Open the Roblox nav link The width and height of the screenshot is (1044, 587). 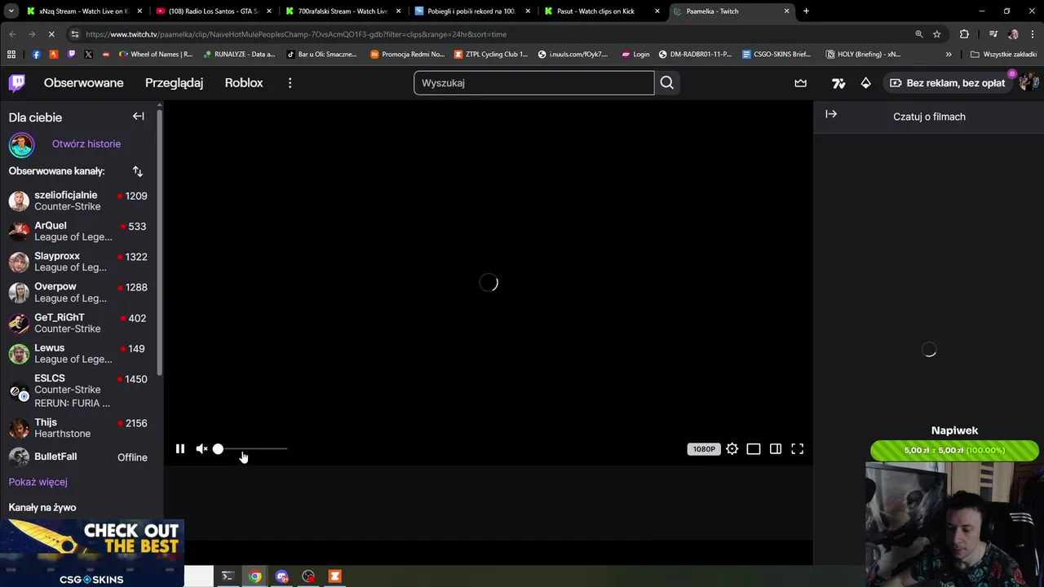pos(244,82)
